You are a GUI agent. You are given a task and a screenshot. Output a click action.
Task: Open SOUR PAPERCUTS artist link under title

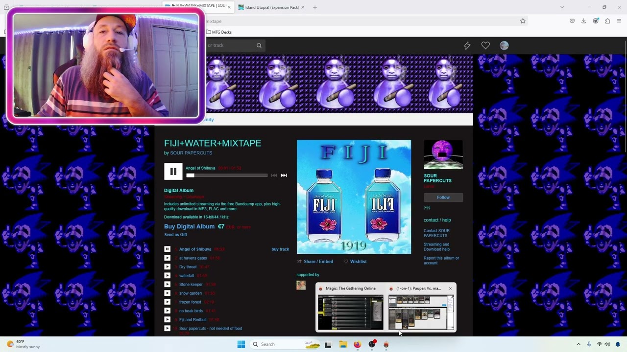(x=191, y=153)
